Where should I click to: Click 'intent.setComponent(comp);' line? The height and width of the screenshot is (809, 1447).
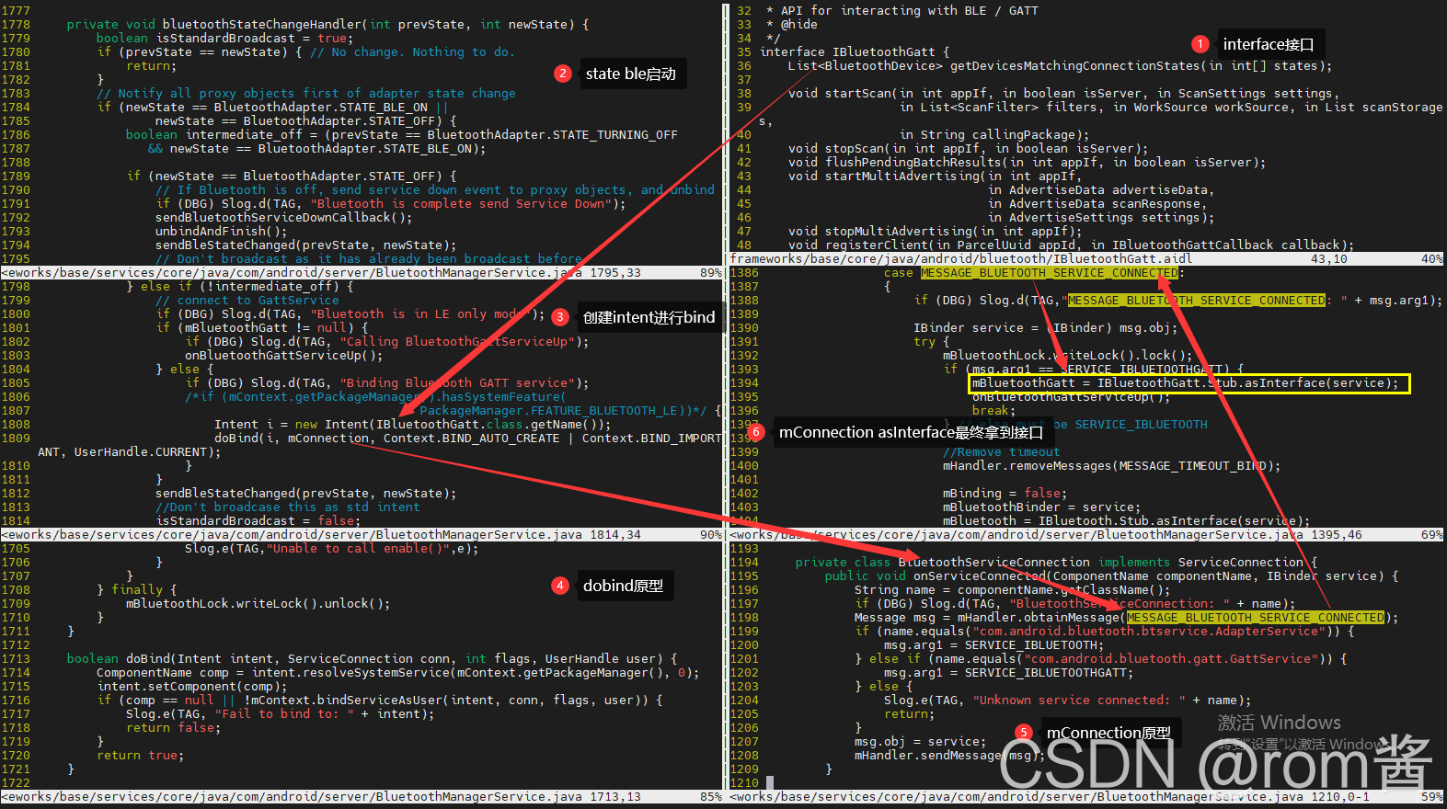191,687
